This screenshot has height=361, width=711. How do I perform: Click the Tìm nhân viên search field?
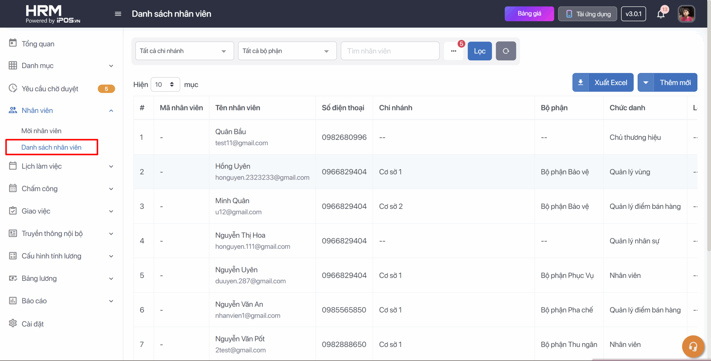[390, 51]
